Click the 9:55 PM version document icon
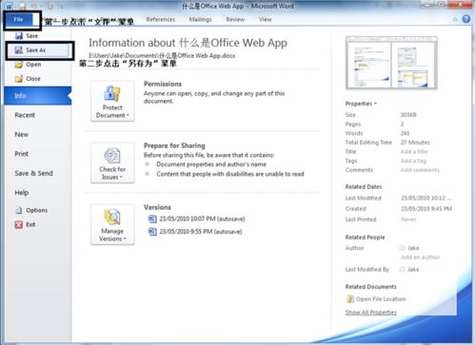Image resolution: width=475 pixels, height=345 pixels. pos(152,232)
